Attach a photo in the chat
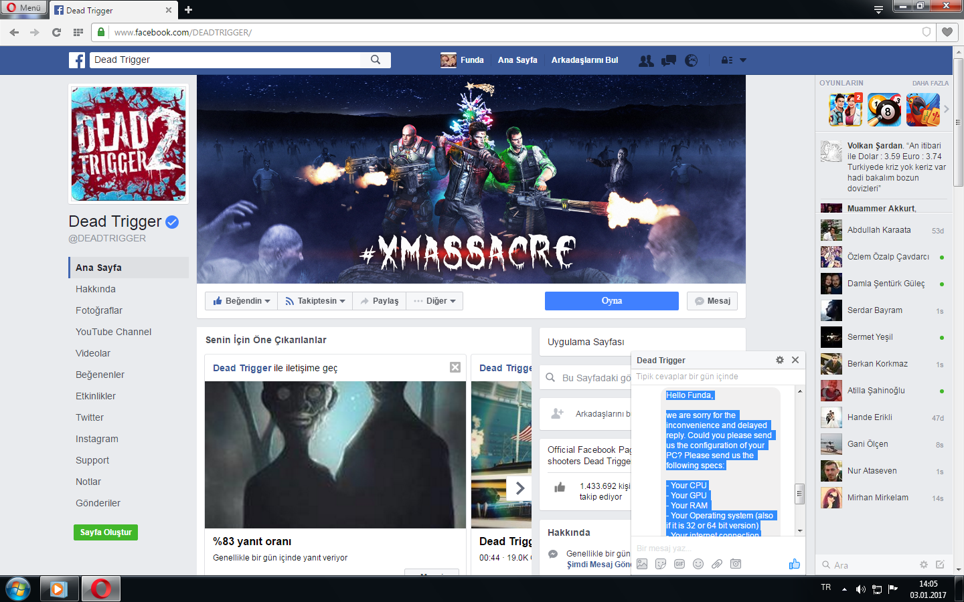The height and width of the screenshot is (602, 964). (642, 564)
